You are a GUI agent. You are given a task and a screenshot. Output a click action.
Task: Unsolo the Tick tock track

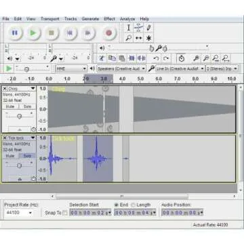(x=27, y=156)
